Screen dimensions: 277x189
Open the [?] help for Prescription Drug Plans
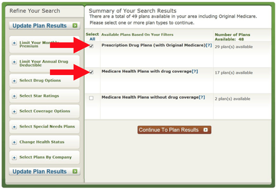(209, 45)
